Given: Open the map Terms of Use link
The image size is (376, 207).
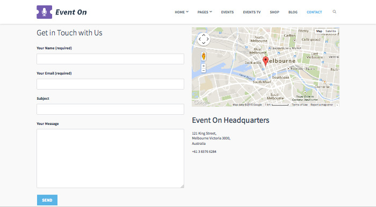Looking at the screenshot, I should [300, 105].
